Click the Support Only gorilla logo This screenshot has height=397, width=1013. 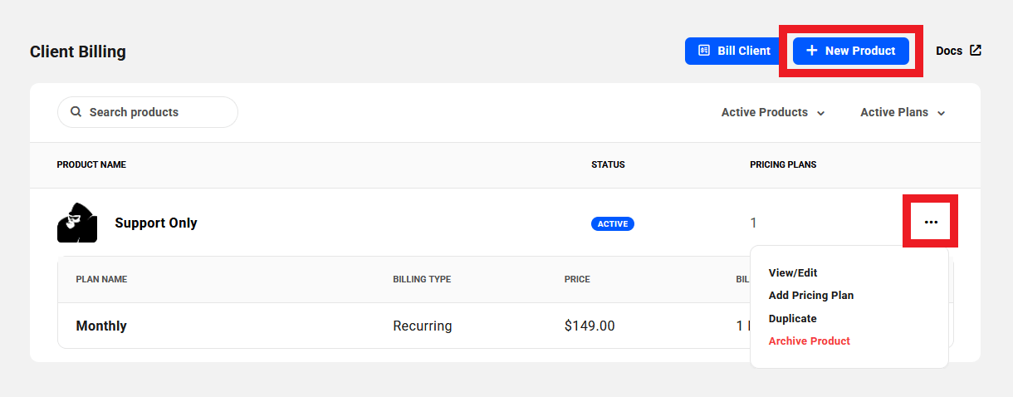click(77, 223)
